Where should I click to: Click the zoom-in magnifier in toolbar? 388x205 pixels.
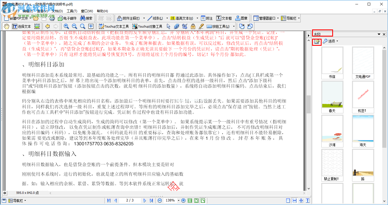coord(66,26)
